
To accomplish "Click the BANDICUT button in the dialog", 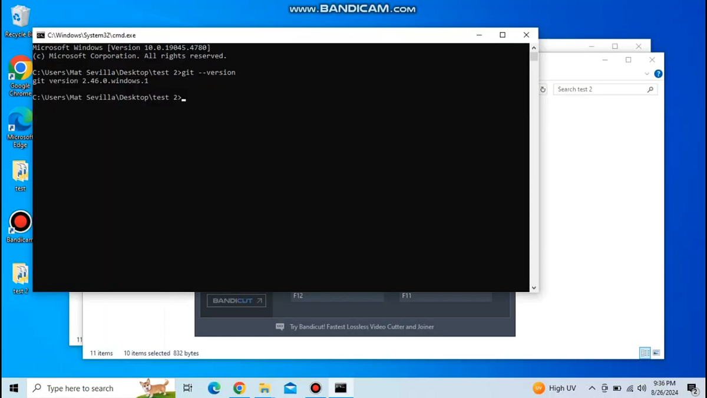I will pyautogui.click(x=236, y=300).
